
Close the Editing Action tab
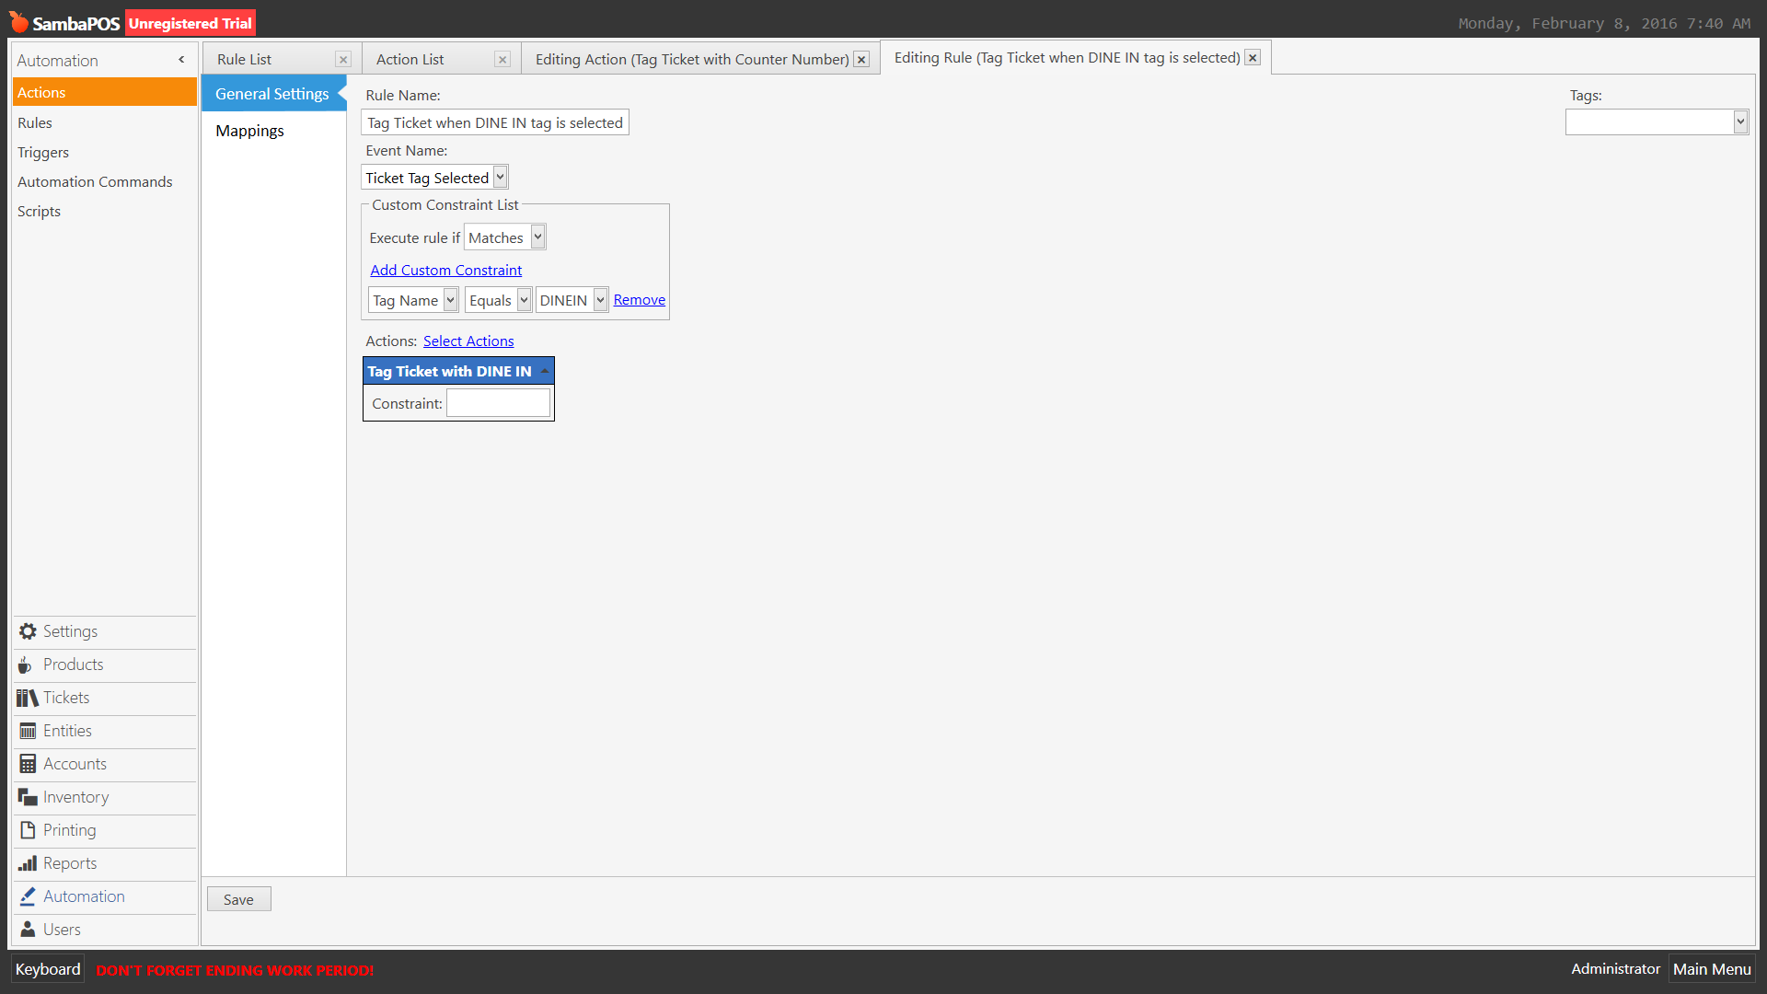[861, 60]
